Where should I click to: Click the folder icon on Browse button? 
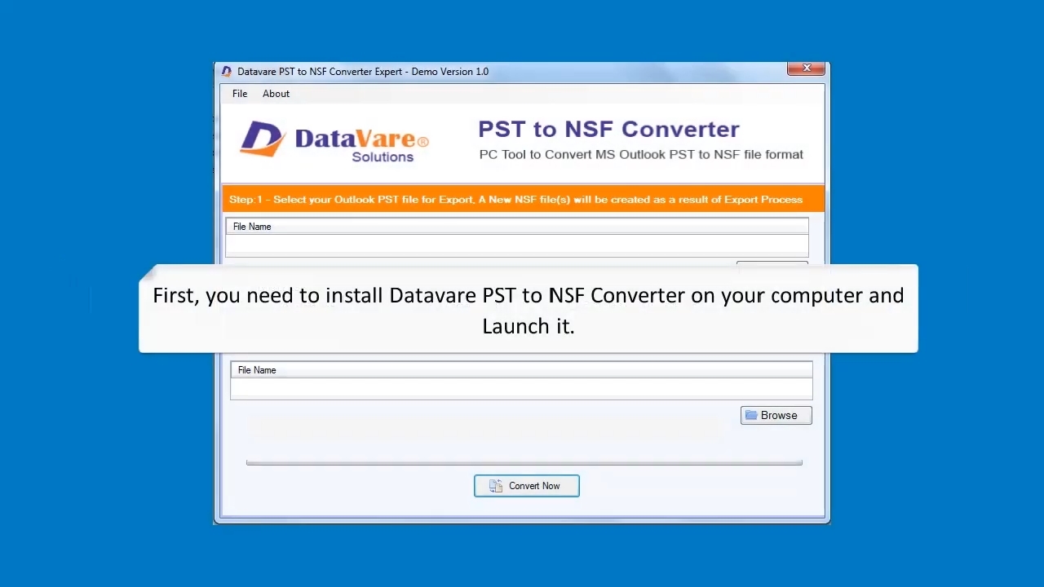(x=751, y=416)
